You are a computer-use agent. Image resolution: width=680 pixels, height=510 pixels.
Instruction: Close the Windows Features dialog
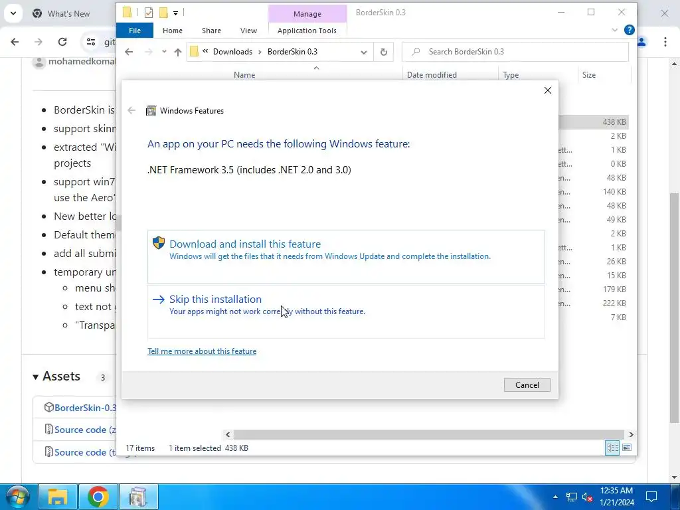tap(548, 90)
